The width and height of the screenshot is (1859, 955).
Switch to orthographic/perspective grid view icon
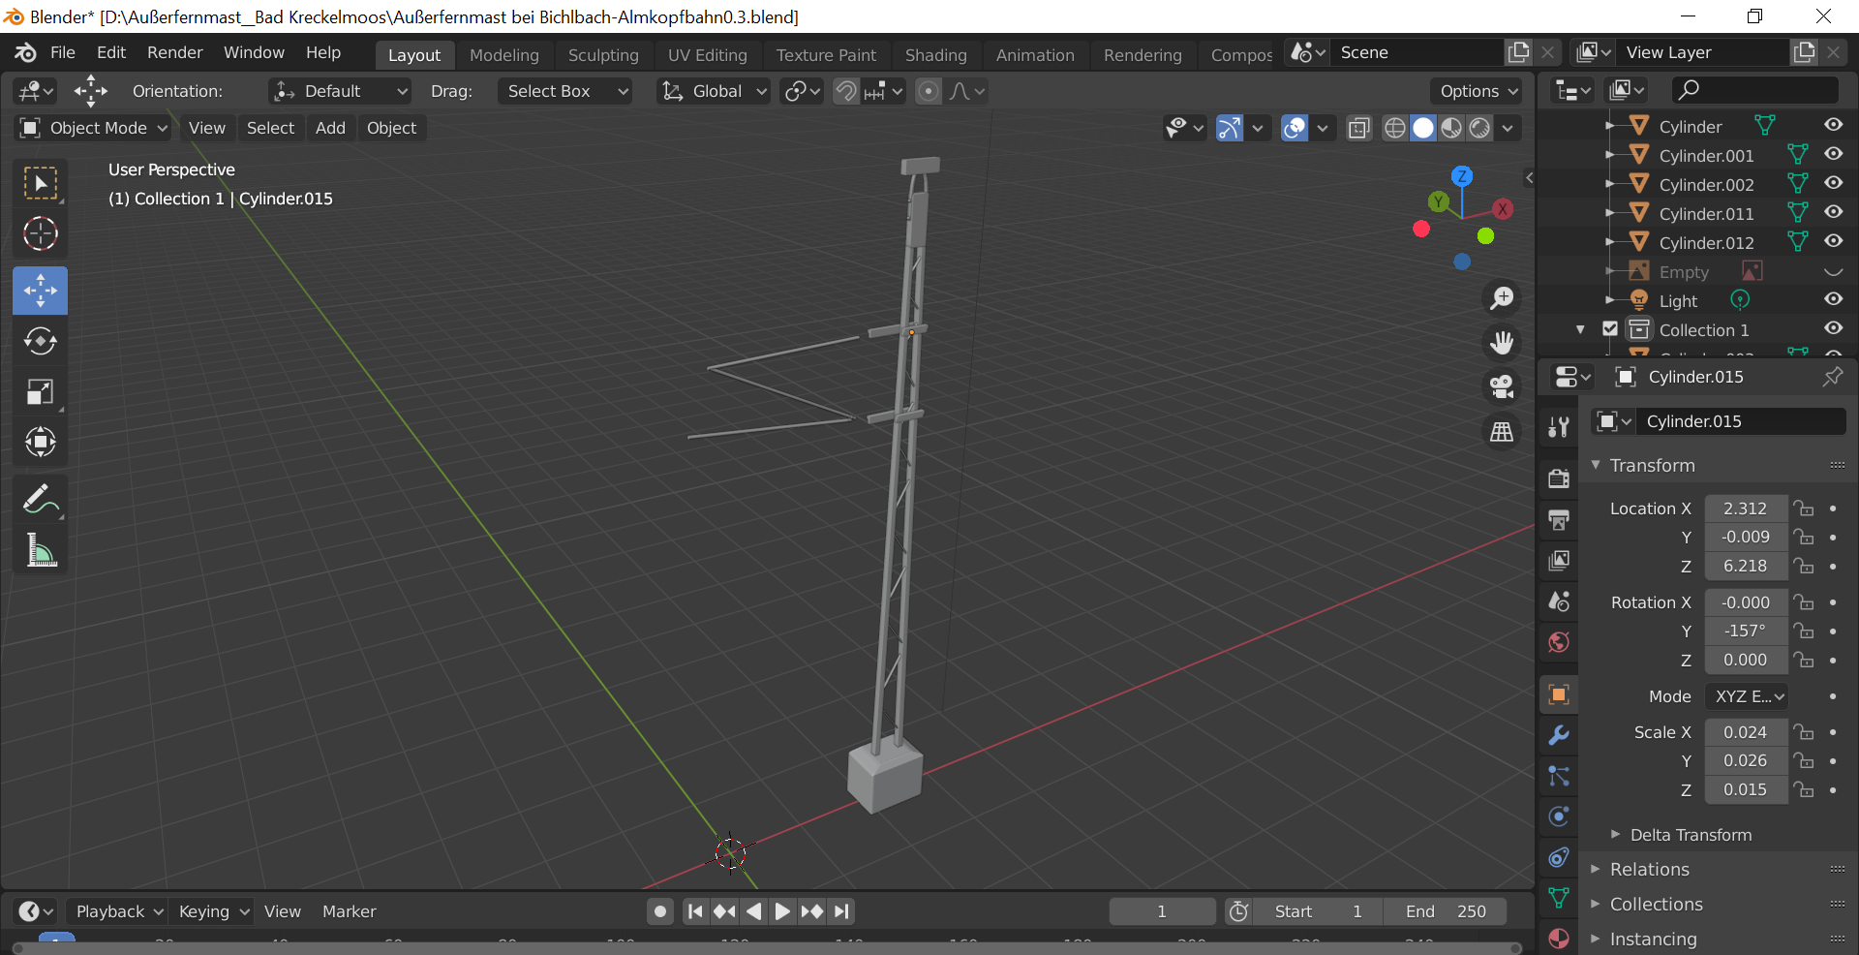click(x=1502, y=432)
